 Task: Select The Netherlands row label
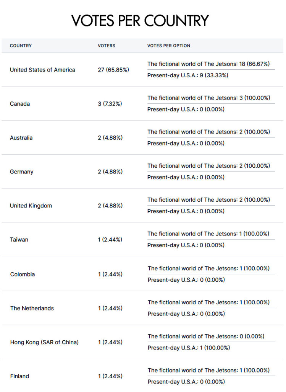32,308
